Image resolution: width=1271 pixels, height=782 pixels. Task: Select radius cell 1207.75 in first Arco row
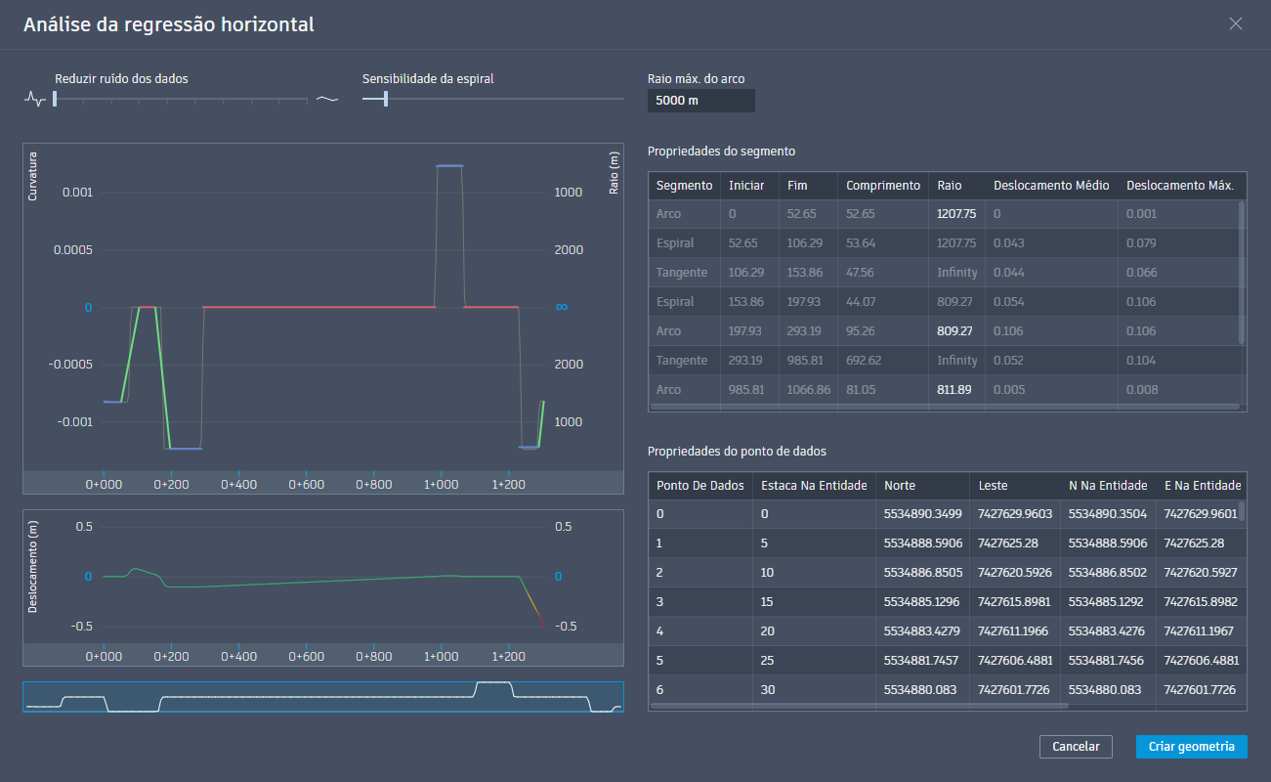[956, 214]
